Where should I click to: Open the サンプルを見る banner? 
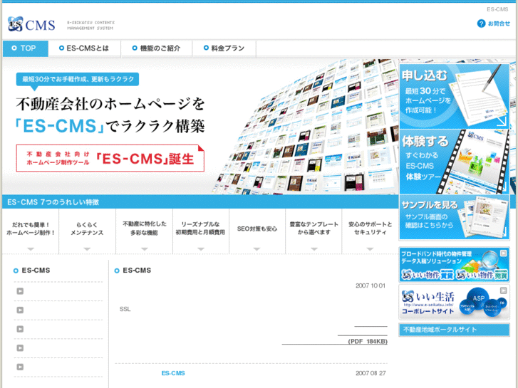coord(455,217)
